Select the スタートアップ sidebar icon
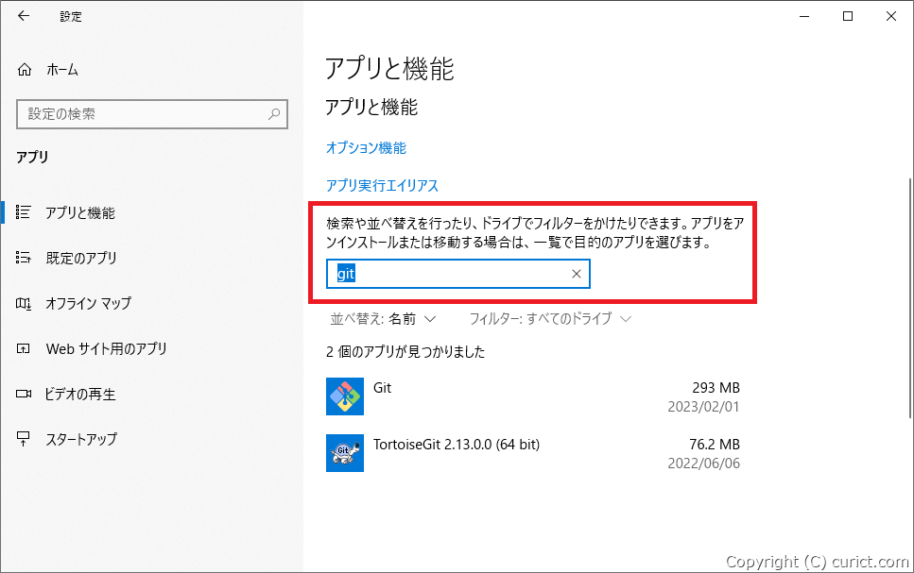Screen dimensions: 914x573 pyautogui.click(x=24, y=439)
